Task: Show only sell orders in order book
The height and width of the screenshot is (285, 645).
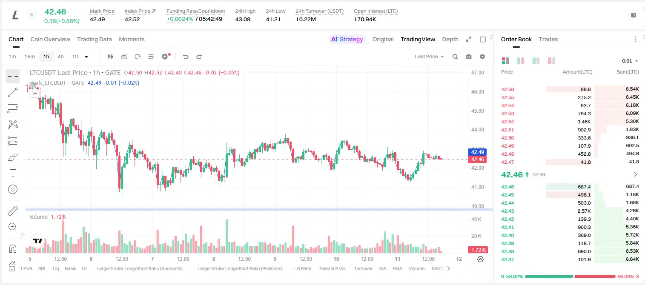Action: point(551,61)
